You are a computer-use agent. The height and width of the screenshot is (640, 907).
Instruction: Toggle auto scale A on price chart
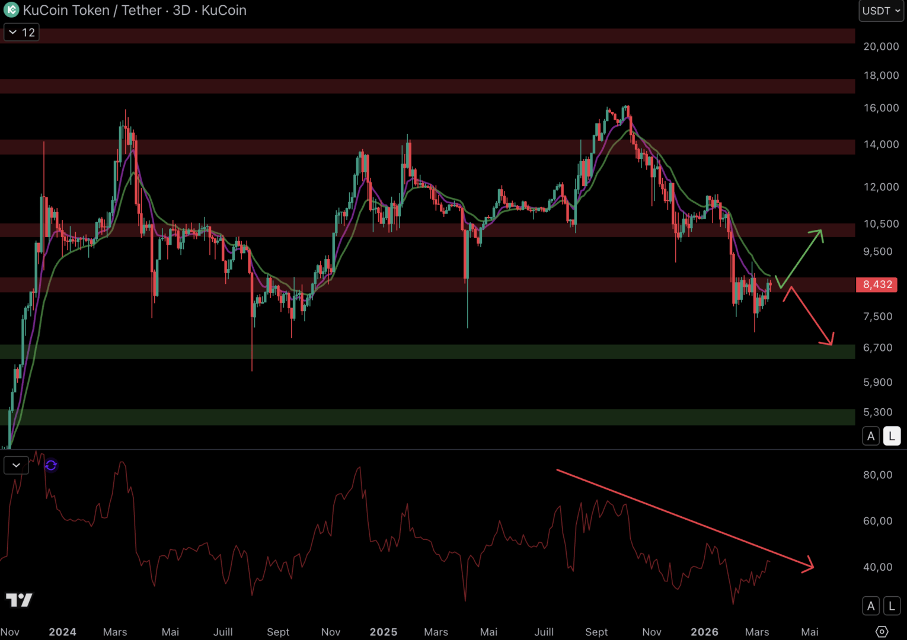[x=871, y=436]
